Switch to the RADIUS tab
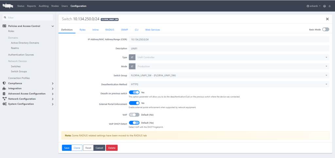The height and width of the screenshot is (158, 335). pos(110,30)
